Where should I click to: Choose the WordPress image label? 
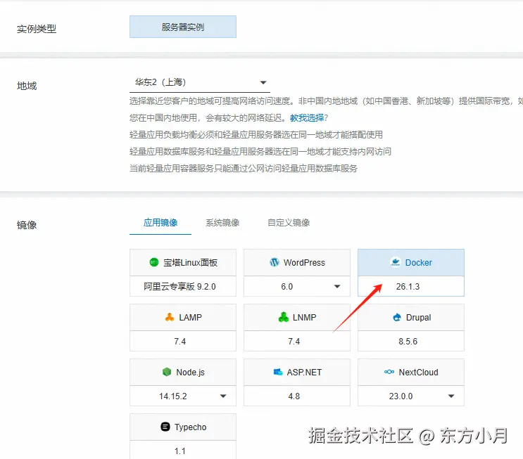[x=304, y=262]
